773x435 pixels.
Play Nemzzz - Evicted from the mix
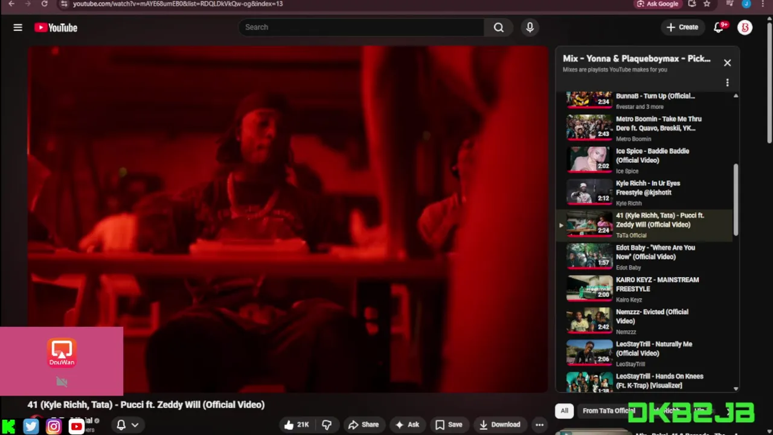pos(644,321)
